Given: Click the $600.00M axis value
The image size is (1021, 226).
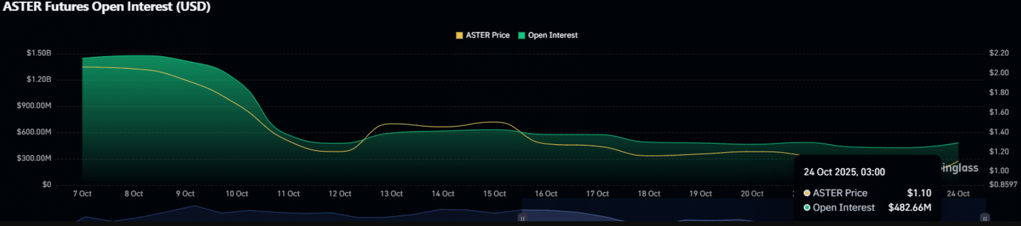Looking at the screenshot, I should 34,131.
